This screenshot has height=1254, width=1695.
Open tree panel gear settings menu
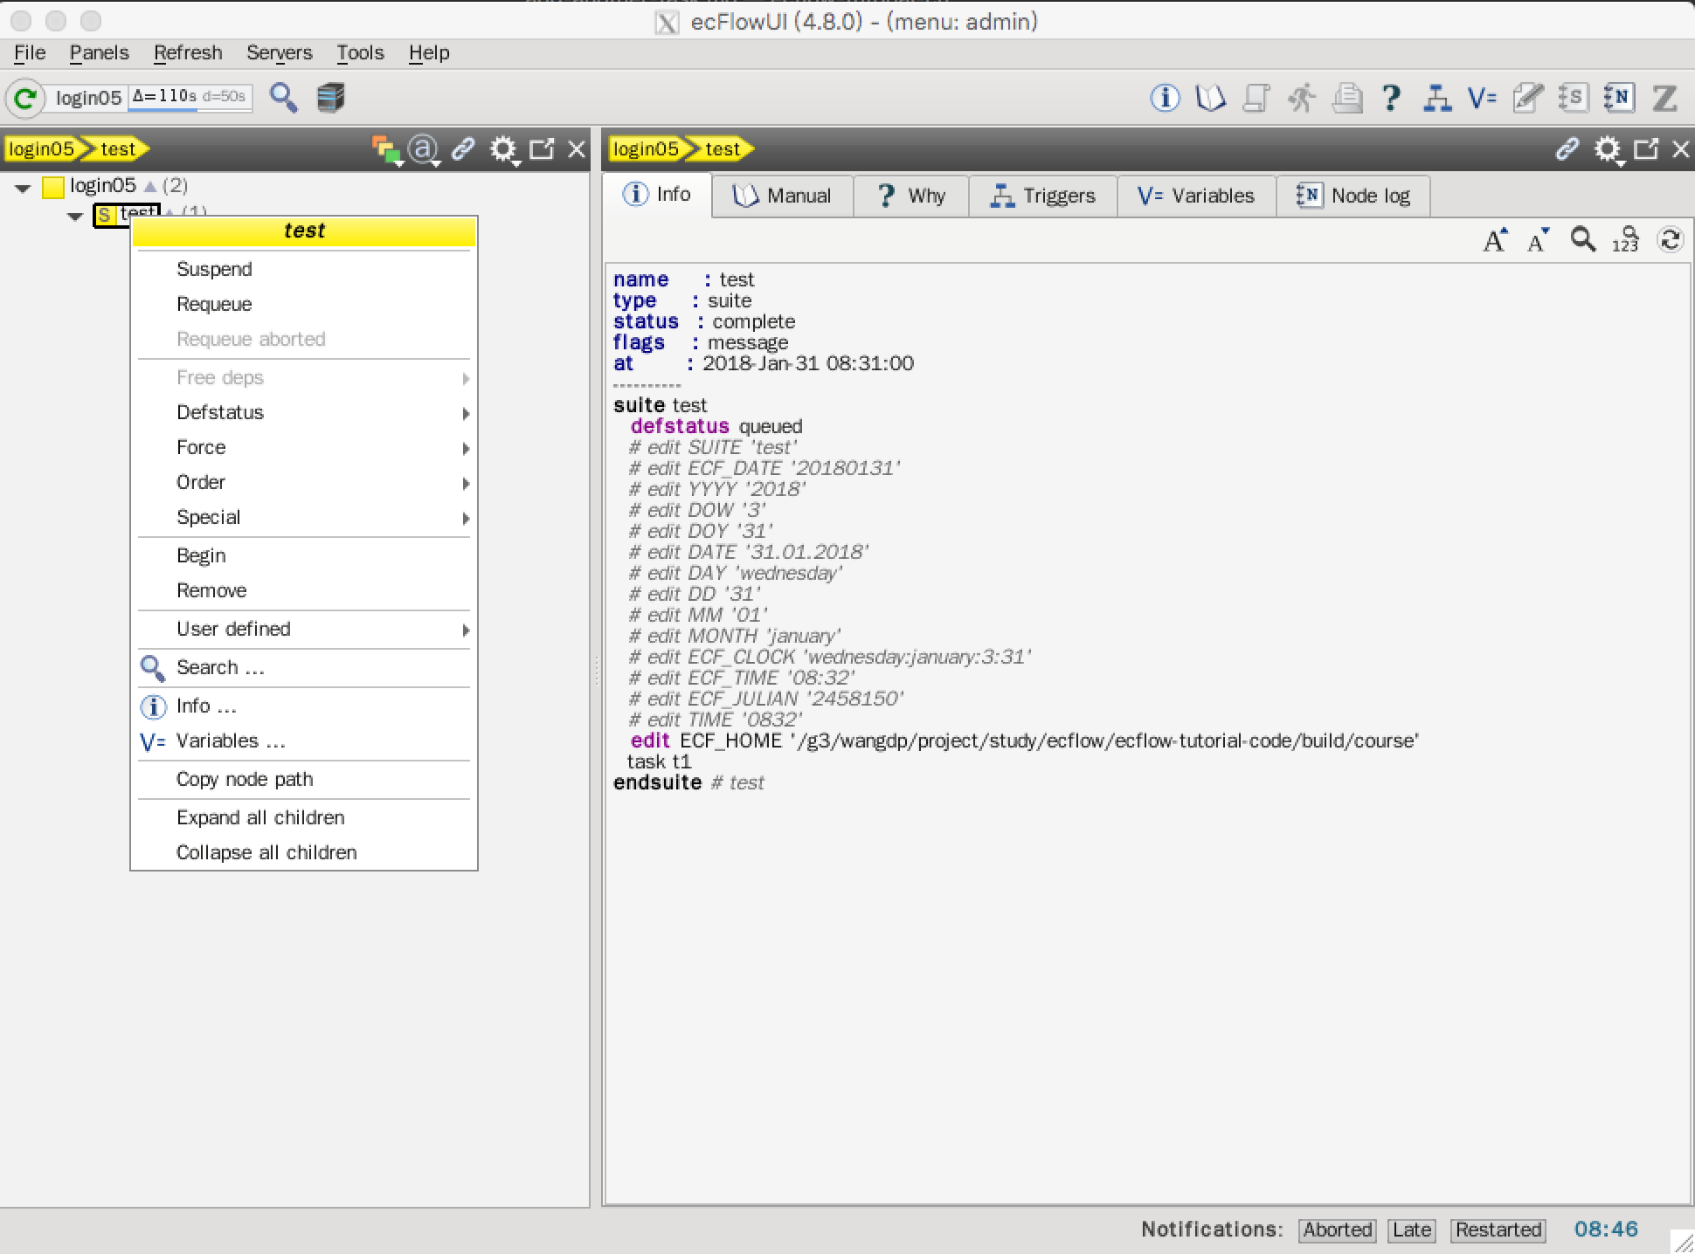click(503, 149)
